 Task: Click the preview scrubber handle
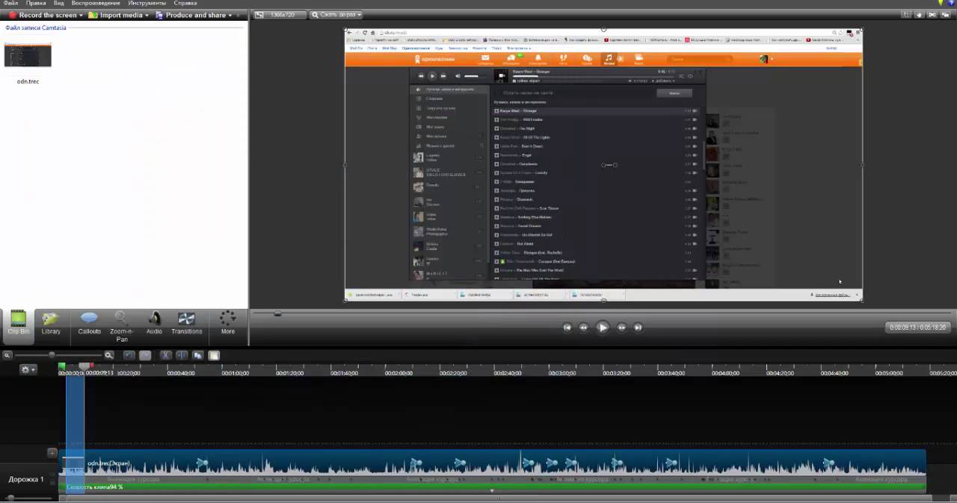[277, 314]
